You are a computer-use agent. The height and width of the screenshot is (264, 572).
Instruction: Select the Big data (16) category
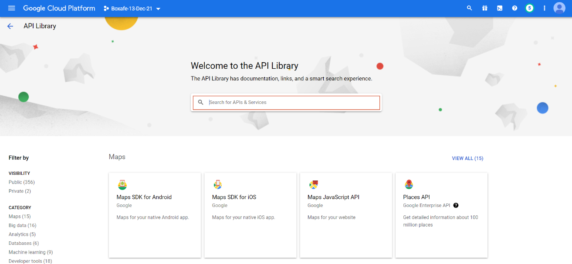(22, 225)
